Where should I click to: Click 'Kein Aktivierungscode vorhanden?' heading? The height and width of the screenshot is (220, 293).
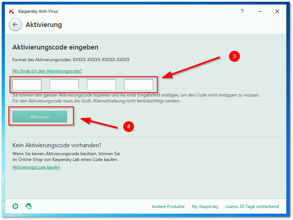pyautogui.click(x=57, y=145)
